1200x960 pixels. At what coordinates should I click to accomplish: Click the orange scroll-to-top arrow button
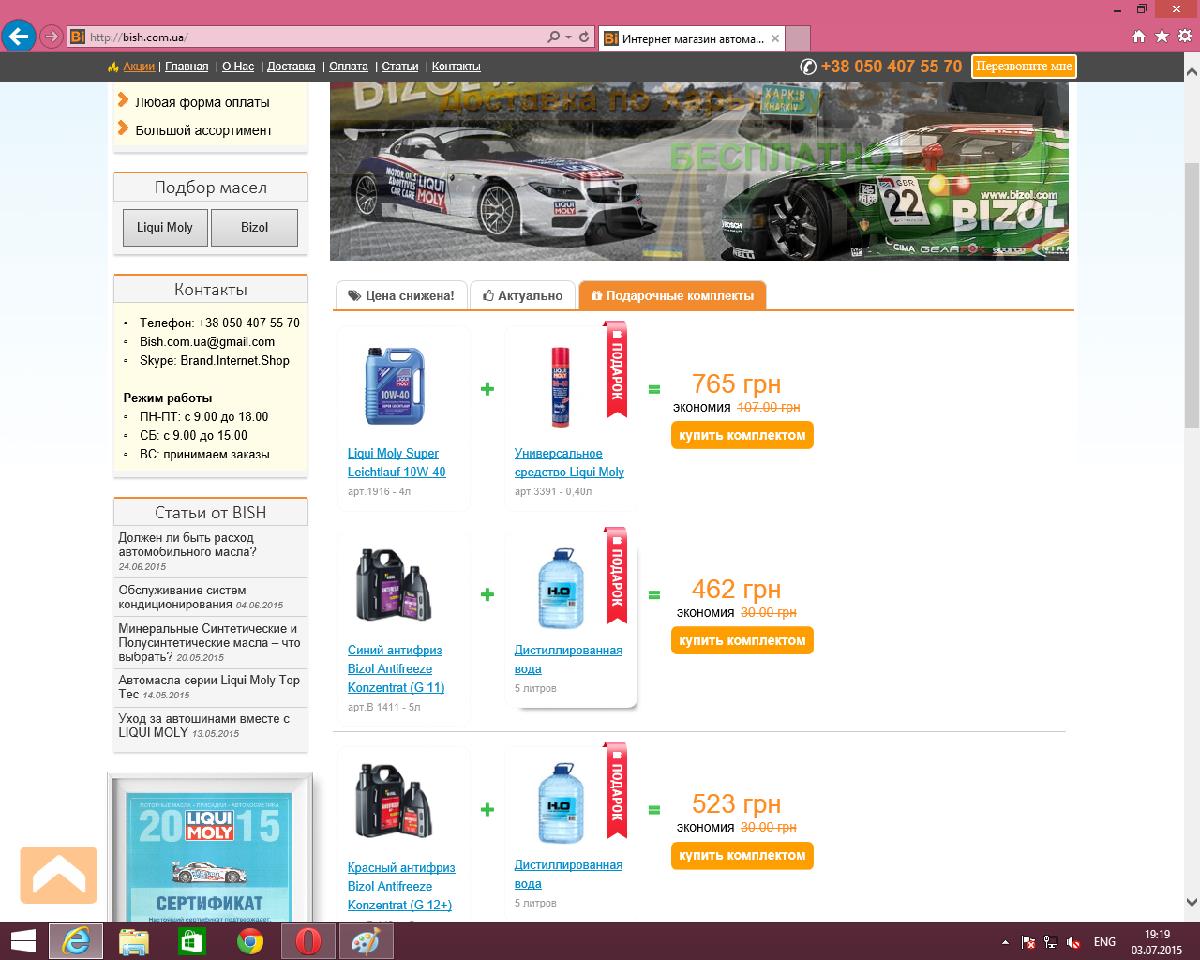click(x=59, y=875)
